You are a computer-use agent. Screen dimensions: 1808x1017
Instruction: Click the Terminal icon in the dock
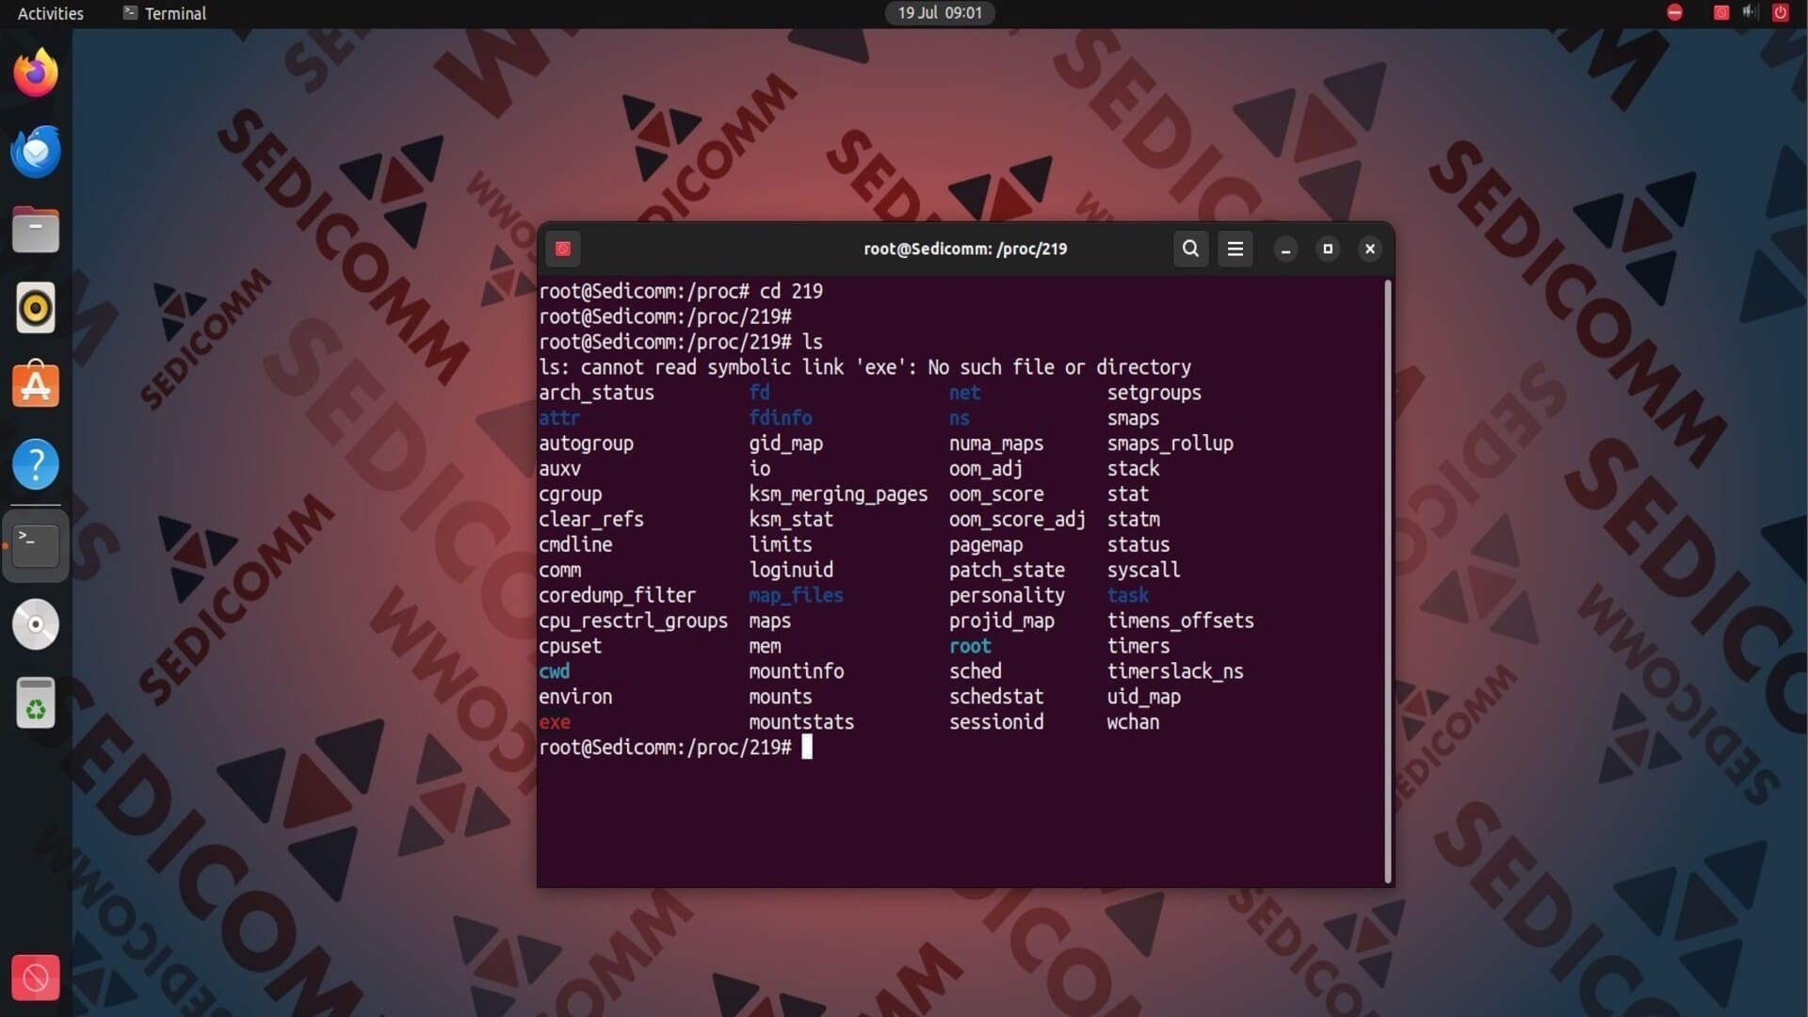[36, 545]
